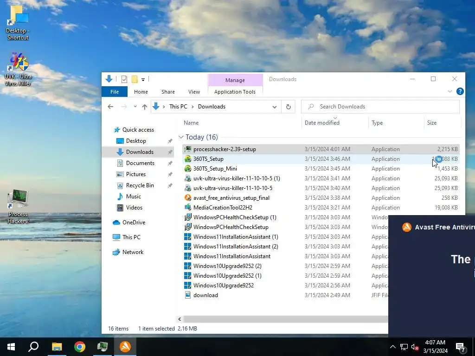The height and width of the screenshot is (356, 475).
Task: Click the horizontal scrollbar track
Action: pos(285,319)
